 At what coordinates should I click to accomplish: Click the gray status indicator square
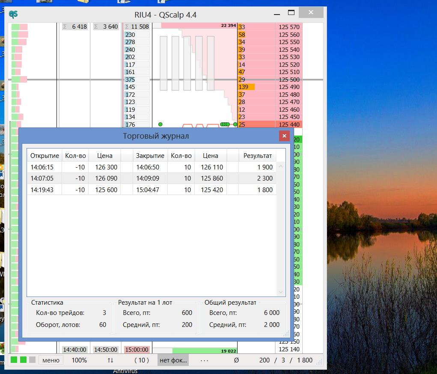click(32, 360)
